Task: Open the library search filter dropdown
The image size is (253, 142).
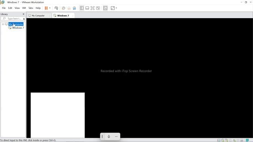Action: (x=24, y=19)
